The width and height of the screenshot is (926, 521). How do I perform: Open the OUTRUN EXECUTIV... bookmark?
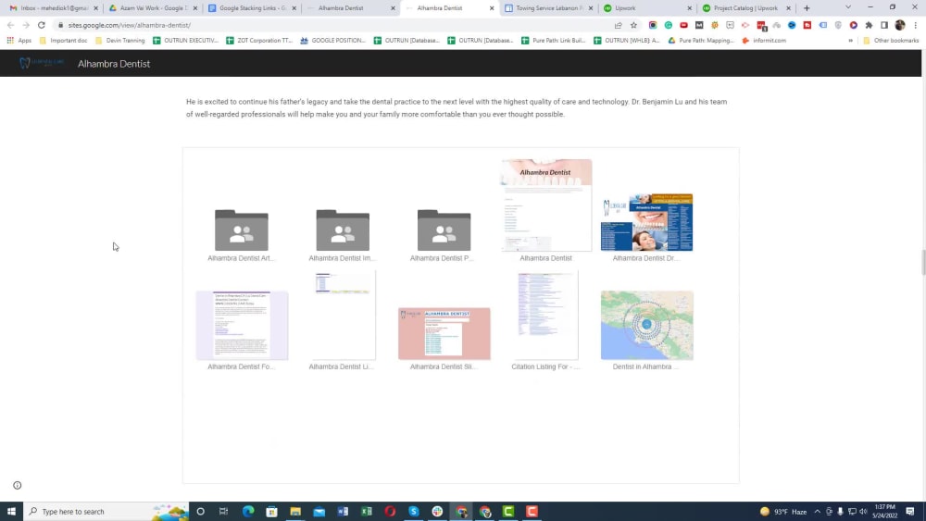185,41
